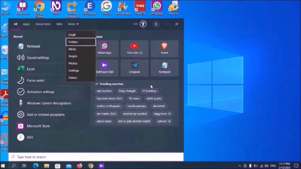This screenshot has width=301, height=169.
Task: Search trending topic ind vs pak women match
Action: point(134,121)
